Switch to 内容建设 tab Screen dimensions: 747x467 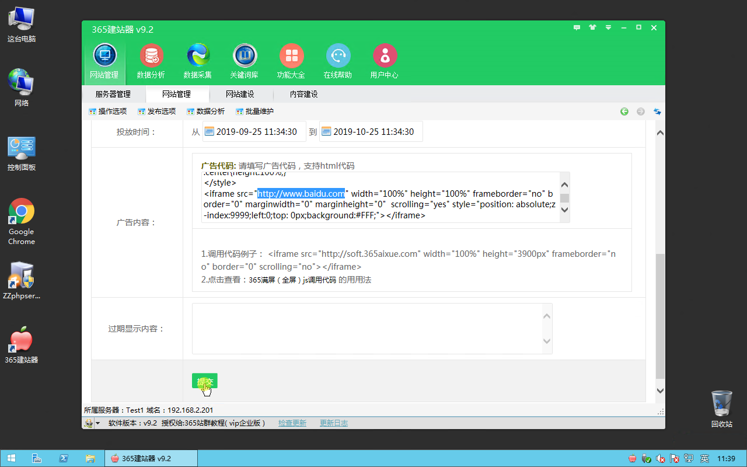(304, 94)
